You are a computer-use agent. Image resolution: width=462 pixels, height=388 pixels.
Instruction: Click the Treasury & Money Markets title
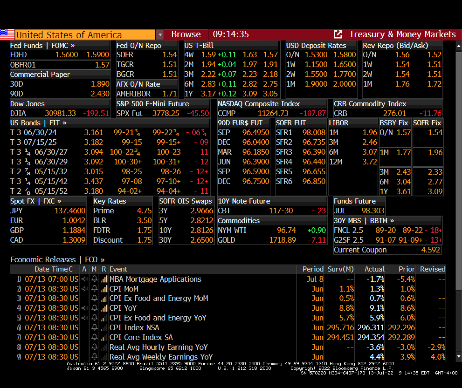point(402,34)
